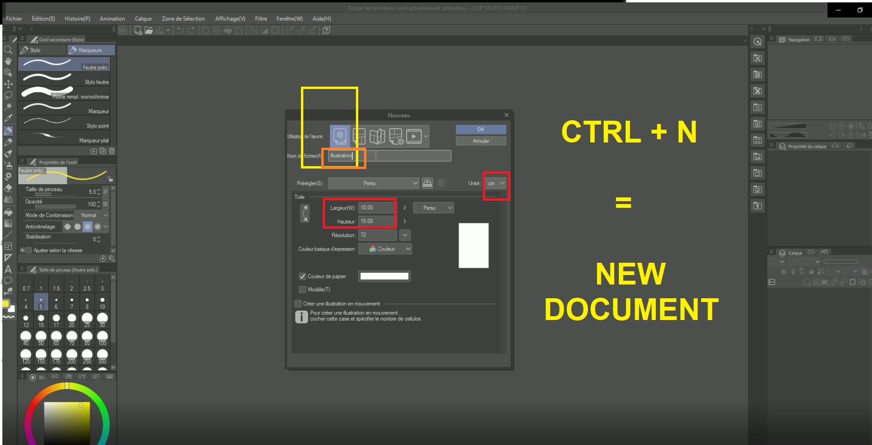Select the Illustration work type icon
Image resolution: width=872 pixels, height=445 pixels.
pos(340,136)
